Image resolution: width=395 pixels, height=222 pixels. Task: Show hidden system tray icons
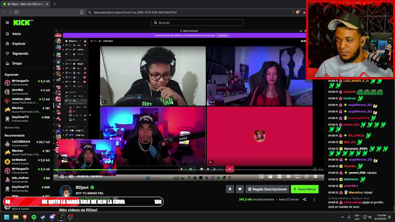343,217
